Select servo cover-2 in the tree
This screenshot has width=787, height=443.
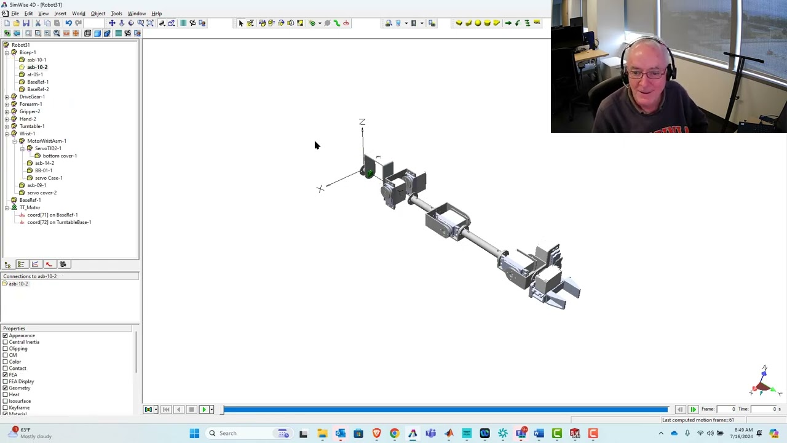pos(42,193)
